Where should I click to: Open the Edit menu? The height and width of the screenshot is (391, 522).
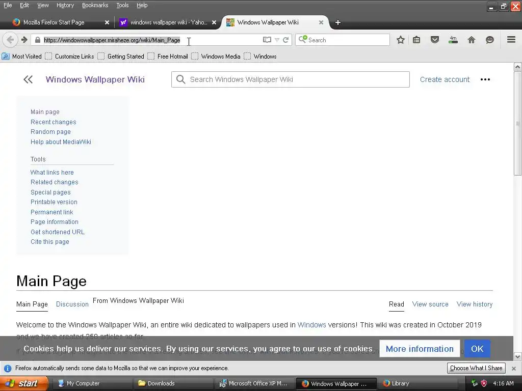24,5
